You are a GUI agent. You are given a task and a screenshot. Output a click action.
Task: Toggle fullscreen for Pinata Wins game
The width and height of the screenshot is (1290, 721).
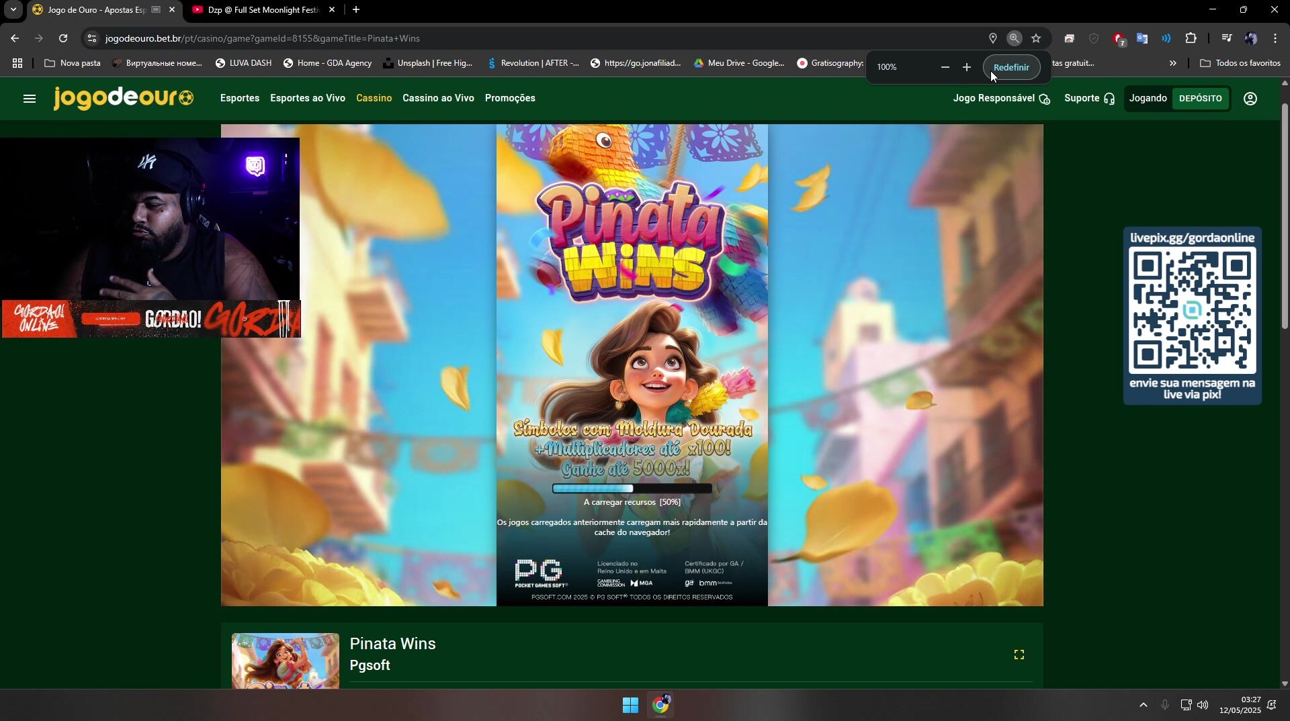coord(1019,655)
